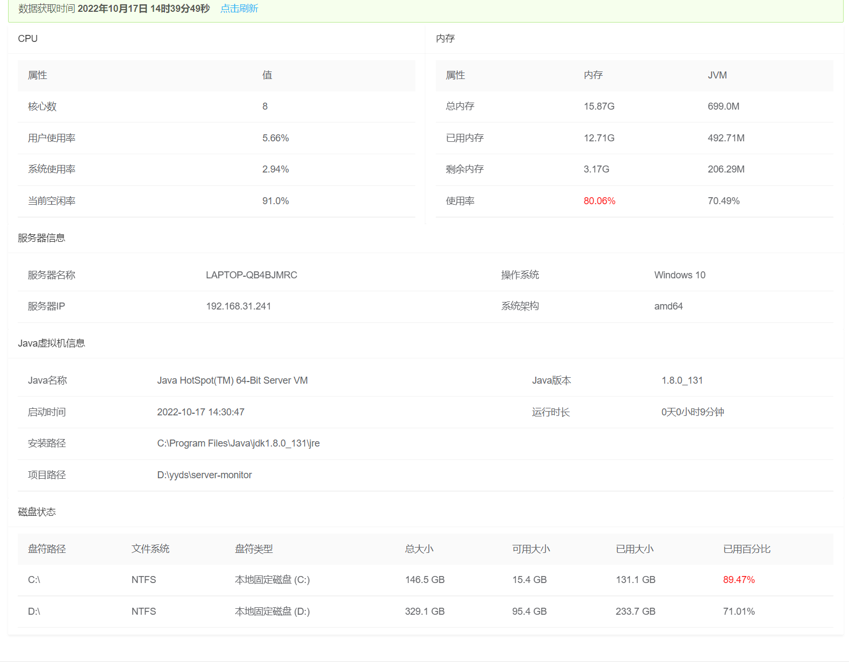Click the Java版本 label
The height and width of the screenshot is (662, 849).
click(552, 380)
